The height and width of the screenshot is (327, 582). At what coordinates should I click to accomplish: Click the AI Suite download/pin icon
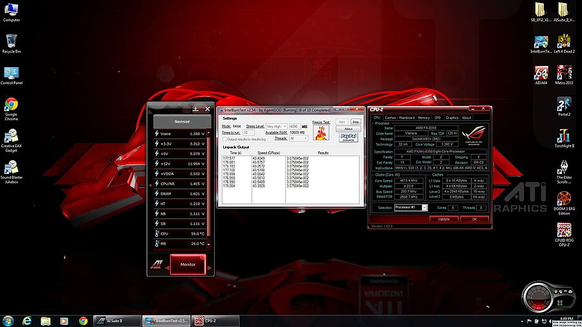coord(195,109)
